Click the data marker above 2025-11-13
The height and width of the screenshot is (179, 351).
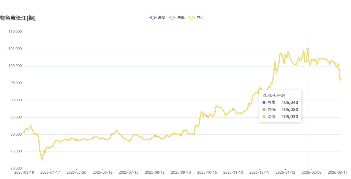point(233,109)
